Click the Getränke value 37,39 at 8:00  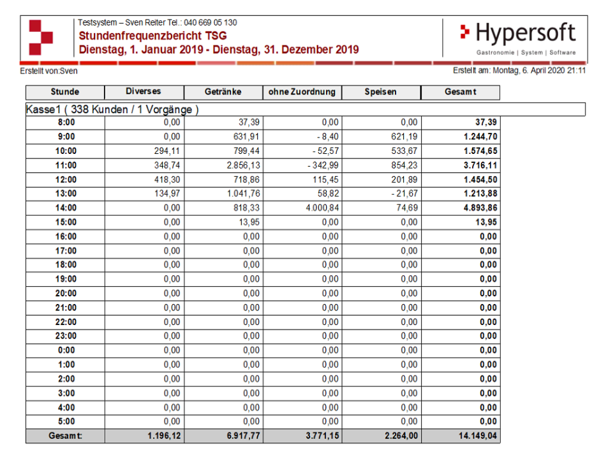pos(249,123)
